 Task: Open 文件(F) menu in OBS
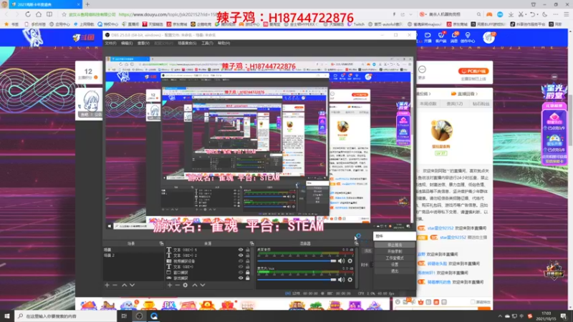(x=111, y=43)
